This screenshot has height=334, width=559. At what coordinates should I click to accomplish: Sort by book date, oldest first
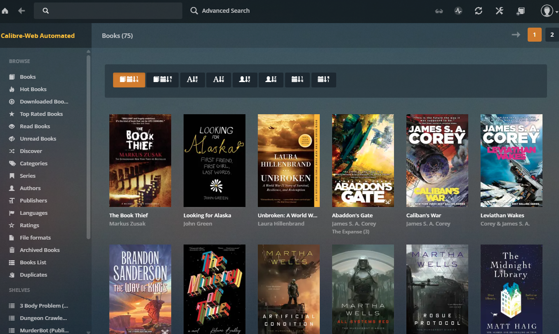162,80
